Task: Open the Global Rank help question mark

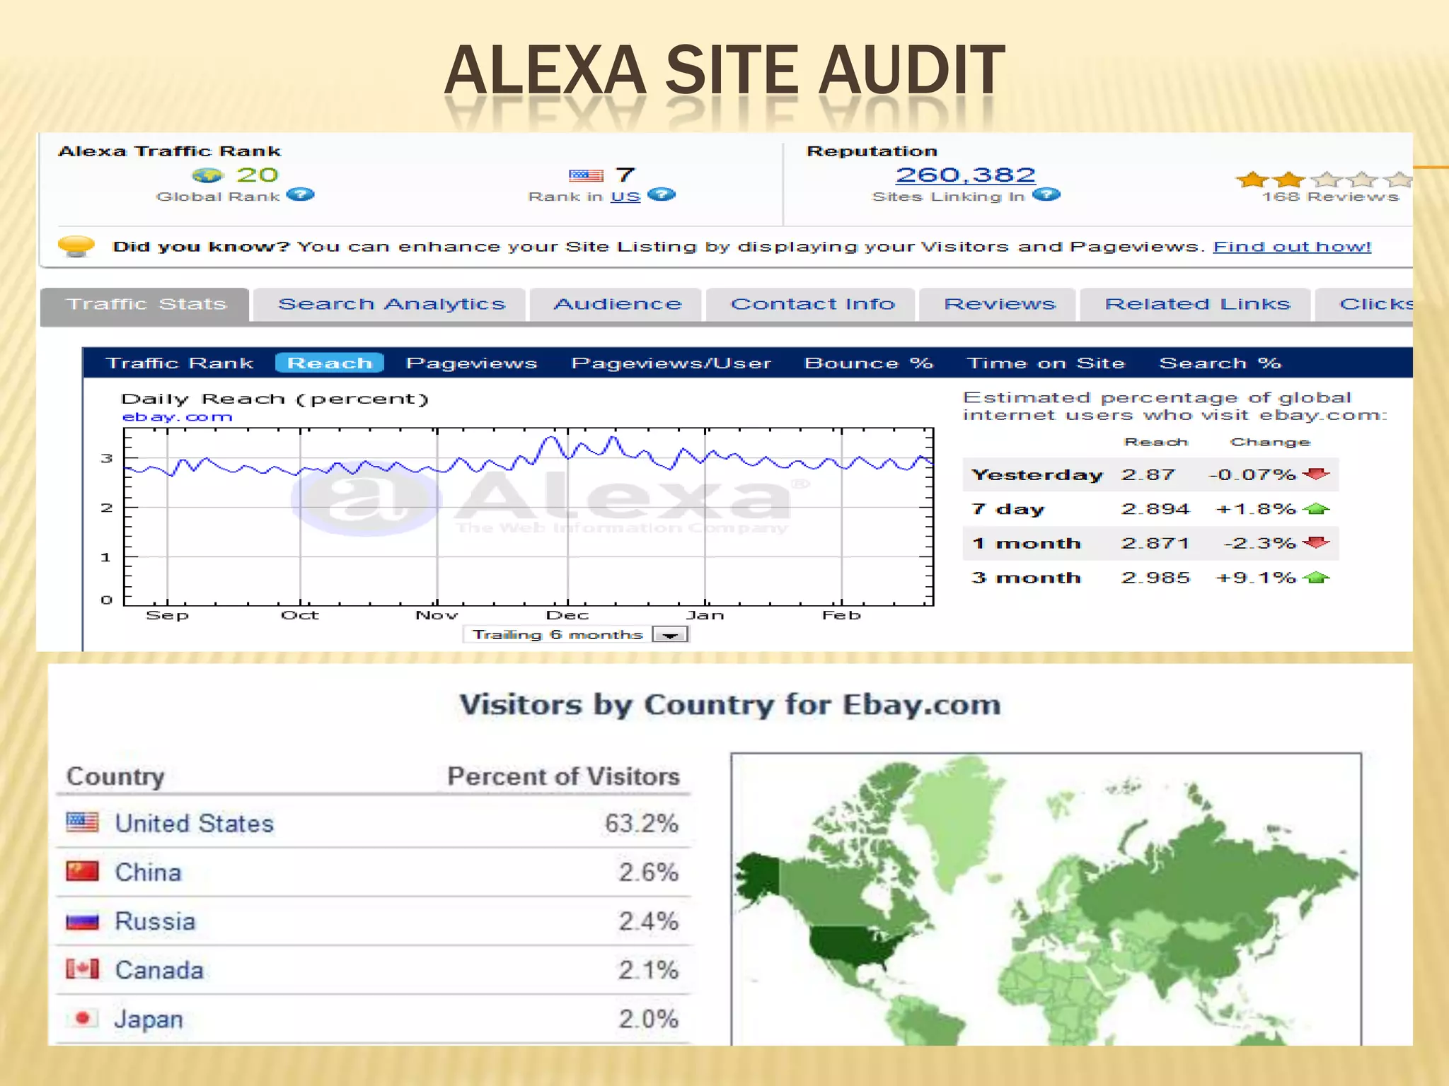Action: point(300,195)
